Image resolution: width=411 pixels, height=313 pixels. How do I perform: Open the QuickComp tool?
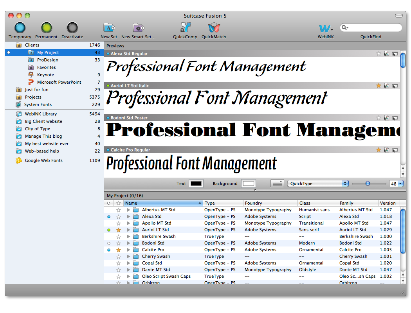tap(185, 28)
